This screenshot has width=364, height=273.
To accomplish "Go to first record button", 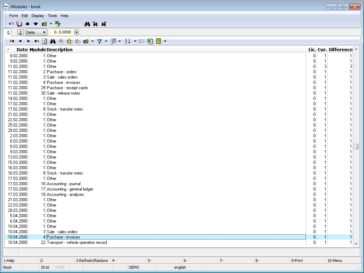I will pyautogui.click(x=12, y=41).
